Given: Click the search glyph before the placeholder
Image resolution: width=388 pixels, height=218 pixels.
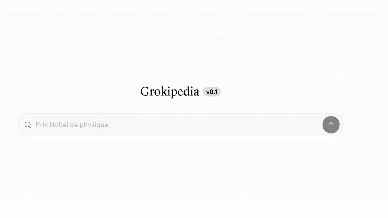Looking at the screenshot, I should pos(28,125).
